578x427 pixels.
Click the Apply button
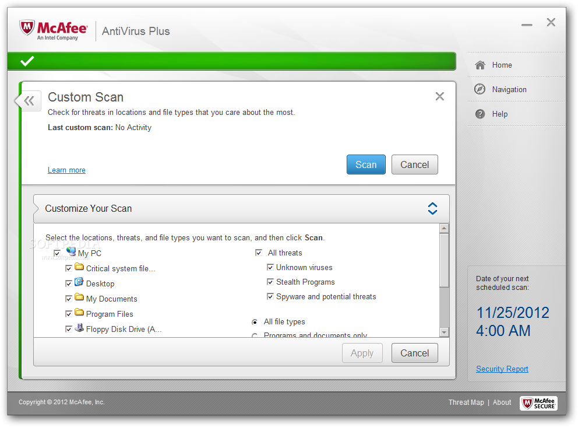(362, 353)
